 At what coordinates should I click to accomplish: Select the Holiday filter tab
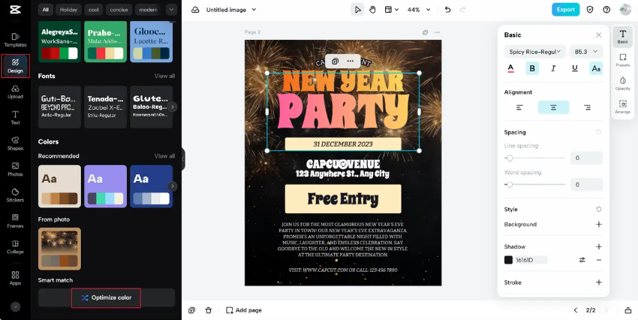[68, 10]
